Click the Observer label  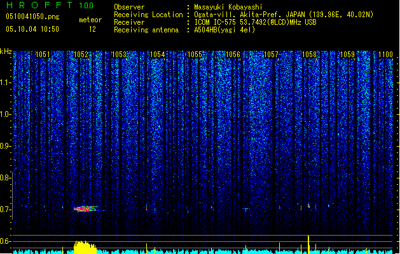point(129,7)
